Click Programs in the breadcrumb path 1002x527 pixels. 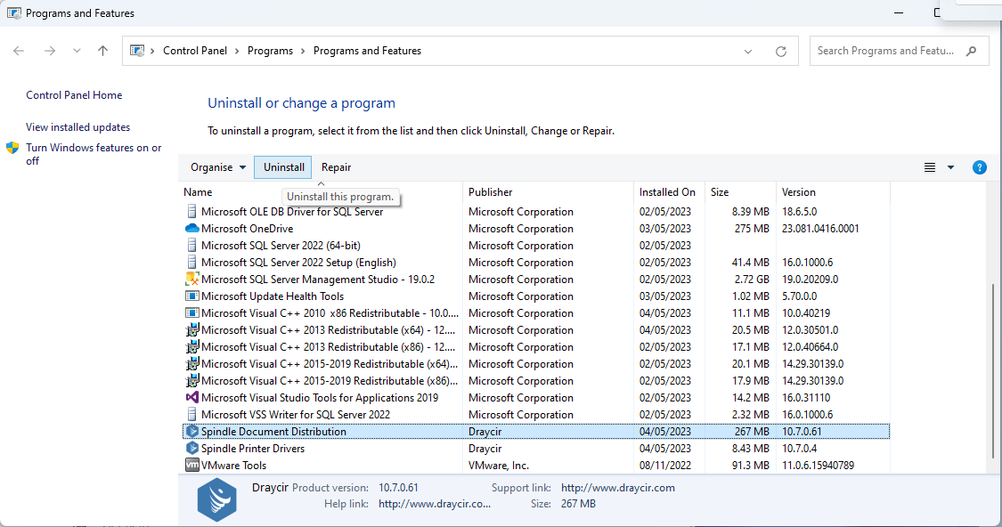click(x=270, y=51)
